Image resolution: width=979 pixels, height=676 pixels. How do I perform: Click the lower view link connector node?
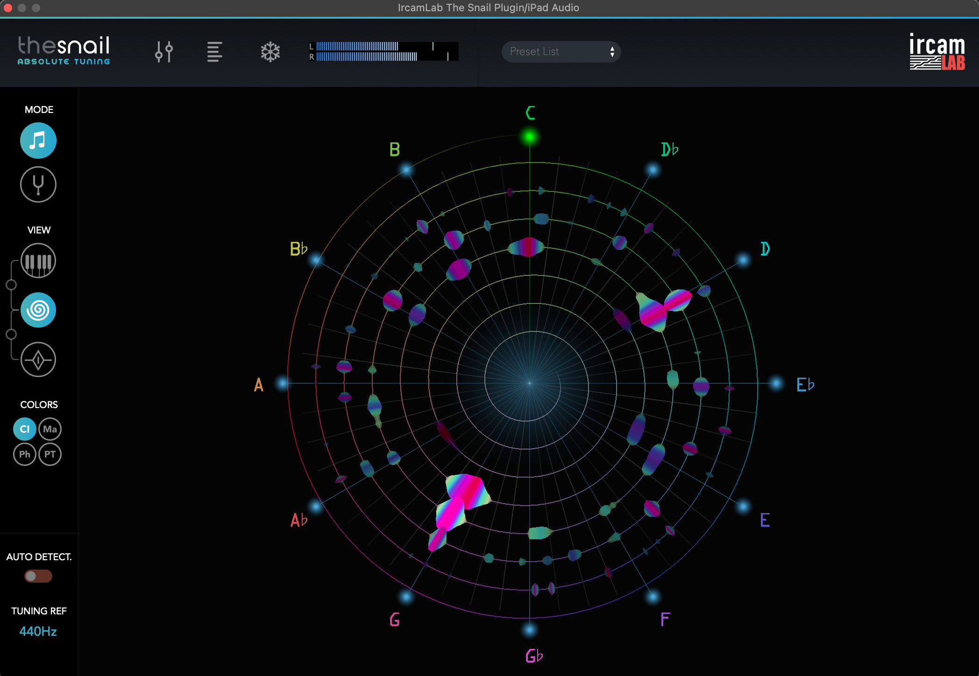(x=11, y=334)
